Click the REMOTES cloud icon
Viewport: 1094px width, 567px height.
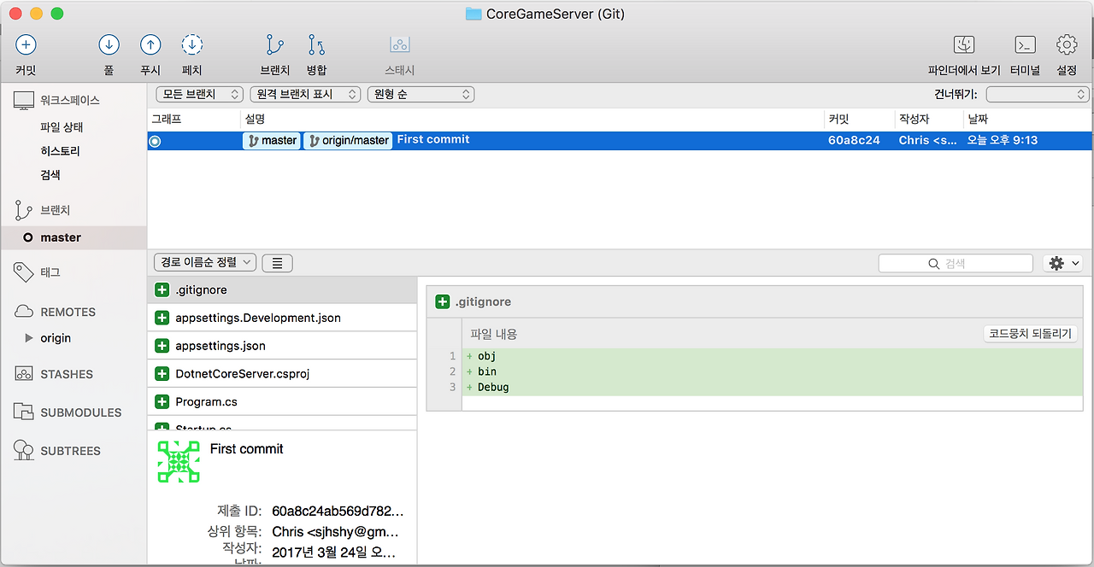click(24, 312)
